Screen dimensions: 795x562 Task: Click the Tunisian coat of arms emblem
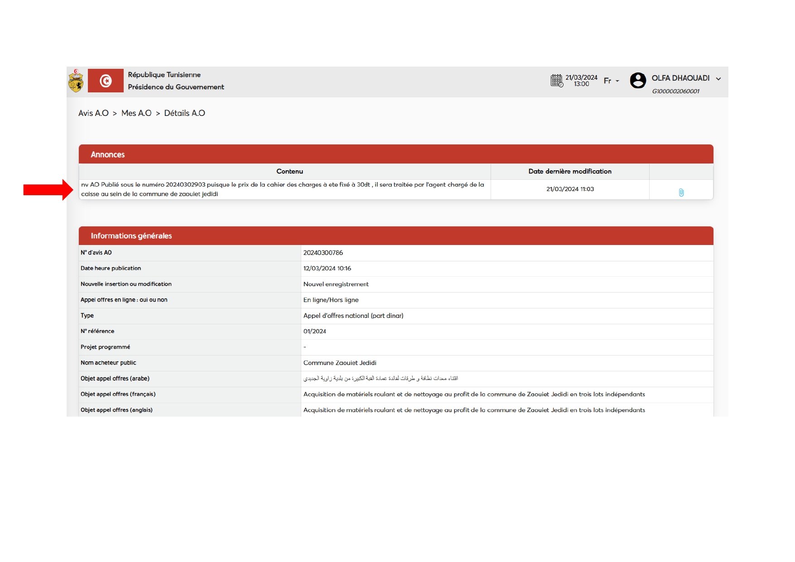pos(76,81)
